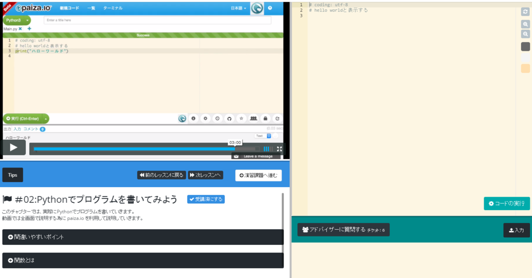Go back with 前のレッスンに戻る
This screenshot has width=532, height=278.
point(162,175)
